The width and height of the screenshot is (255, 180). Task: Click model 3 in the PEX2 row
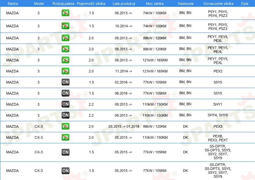38,71
